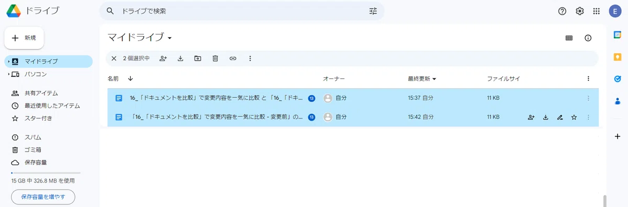Click the 新規 button

[x=24, y=38]
